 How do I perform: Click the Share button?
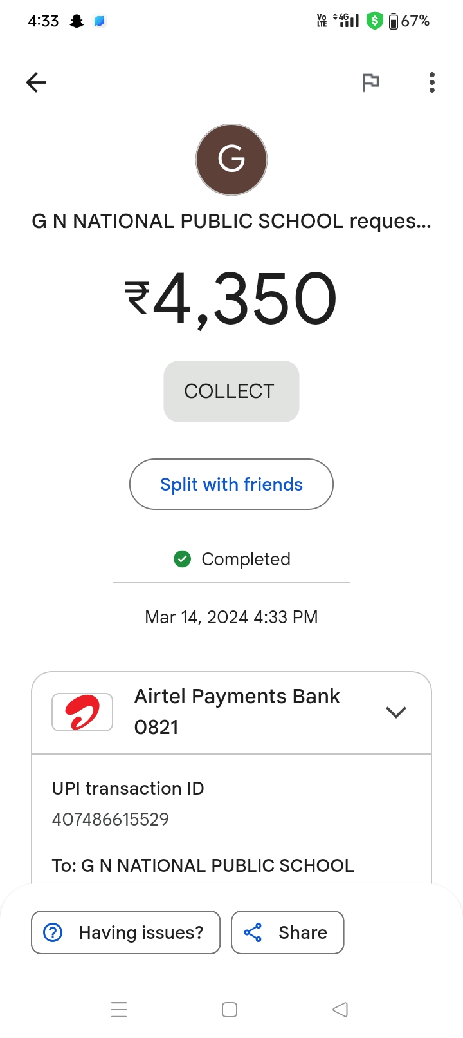point(287,932)
